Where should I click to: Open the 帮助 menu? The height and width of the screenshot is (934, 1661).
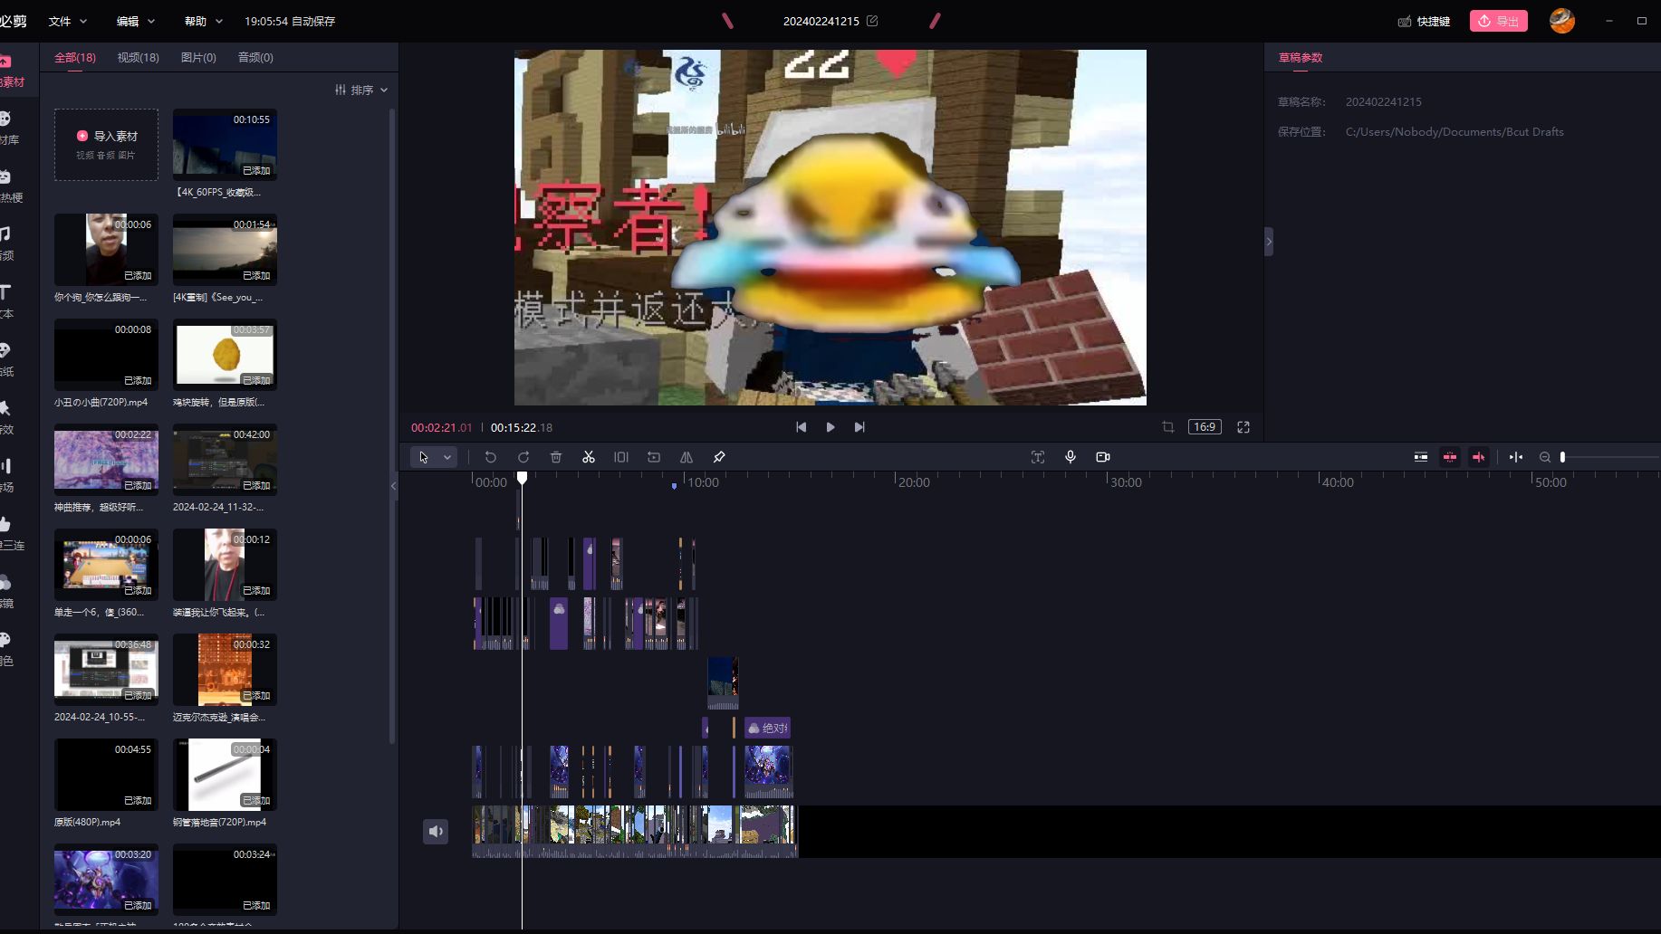point(204,21)
